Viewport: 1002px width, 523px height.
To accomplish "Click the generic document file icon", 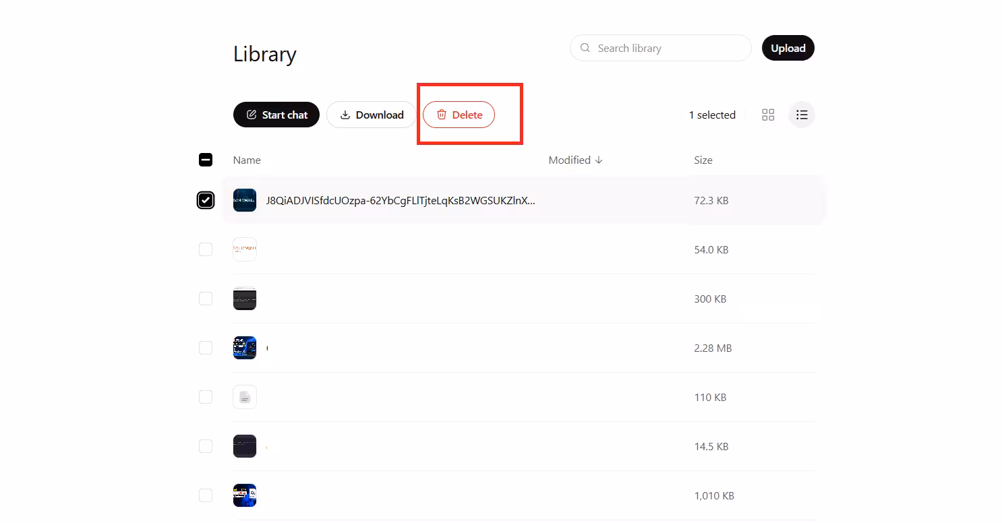I will [245, 397].
